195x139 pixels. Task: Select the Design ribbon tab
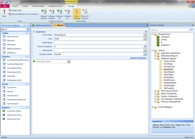click(71, 6)
